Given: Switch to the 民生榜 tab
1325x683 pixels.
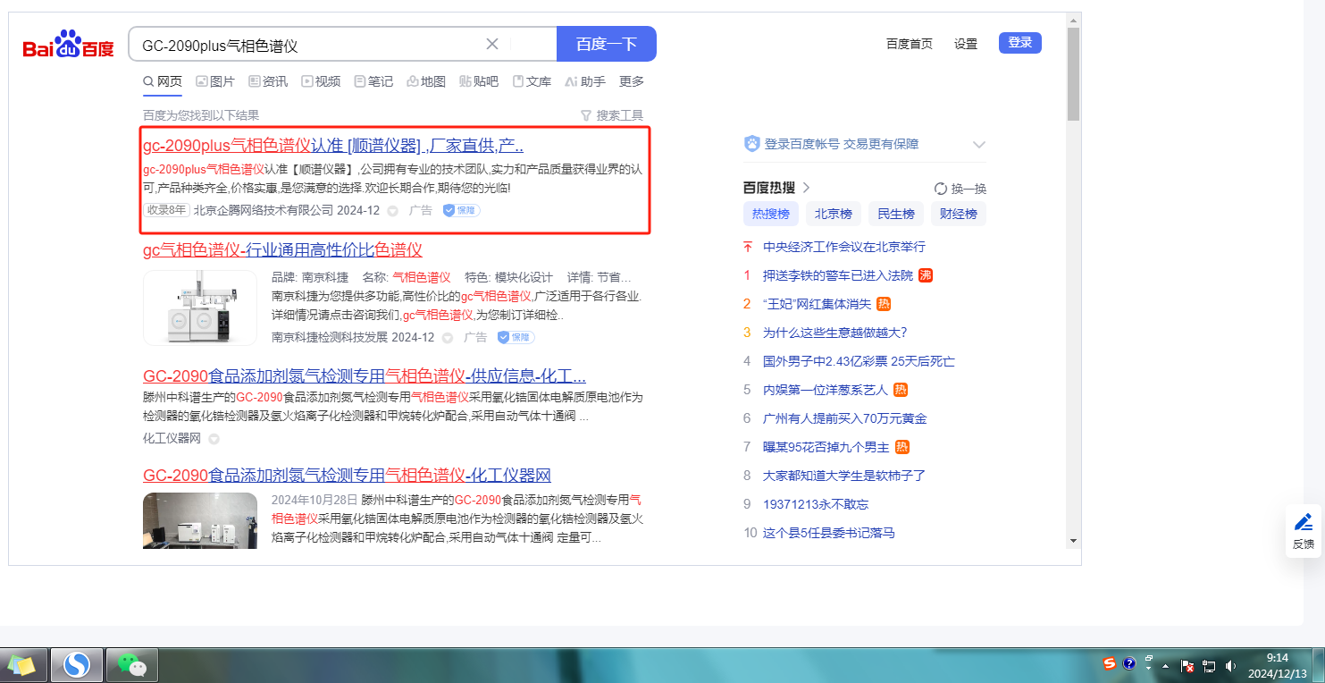Looking at the screenshot, I should tap(896, 214).
